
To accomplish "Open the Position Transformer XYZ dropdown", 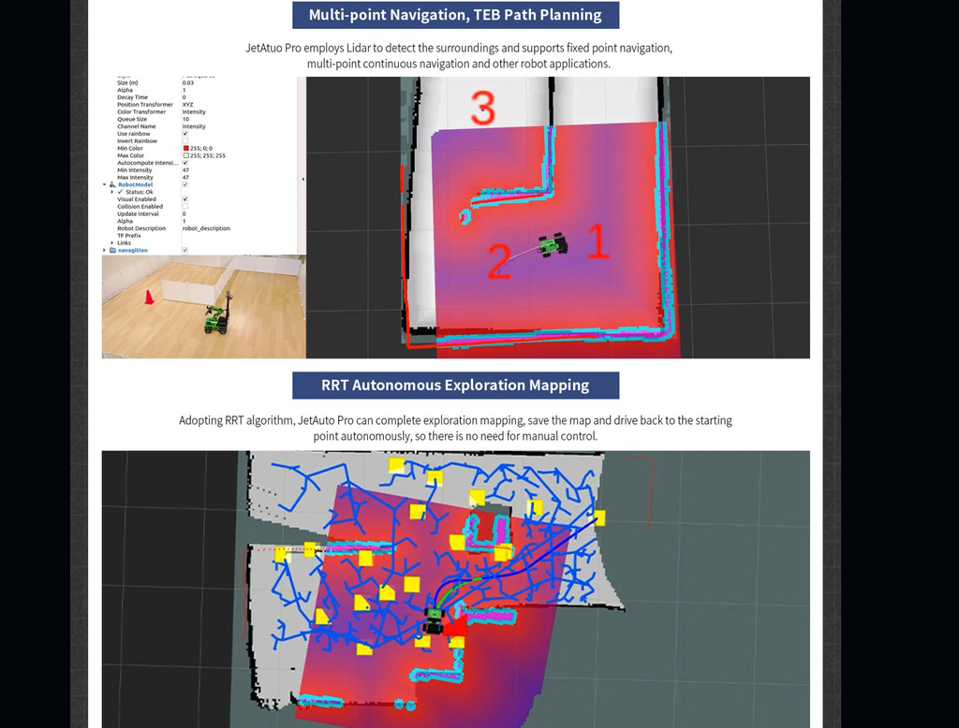I will [x=187, y=105].
